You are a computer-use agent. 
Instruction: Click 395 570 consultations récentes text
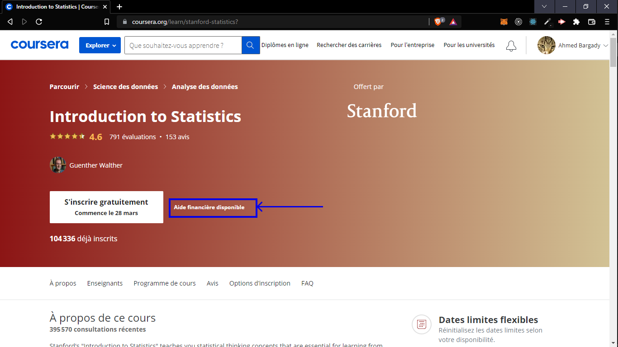tap(98, 329)
